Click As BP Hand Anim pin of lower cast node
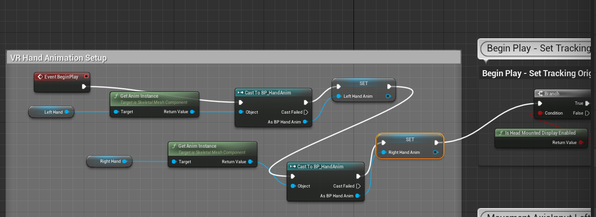Screen dimensions: 596x217 (358, 195)
